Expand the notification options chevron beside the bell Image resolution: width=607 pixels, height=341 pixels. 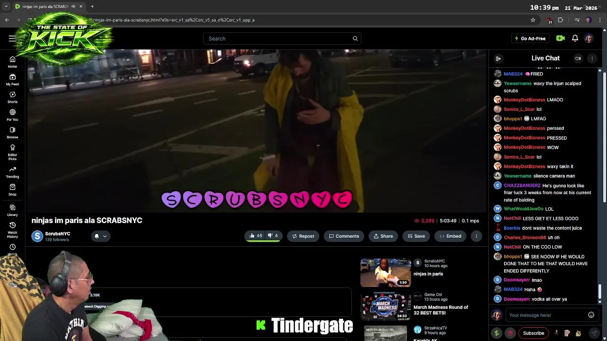[x=105, y=236]
